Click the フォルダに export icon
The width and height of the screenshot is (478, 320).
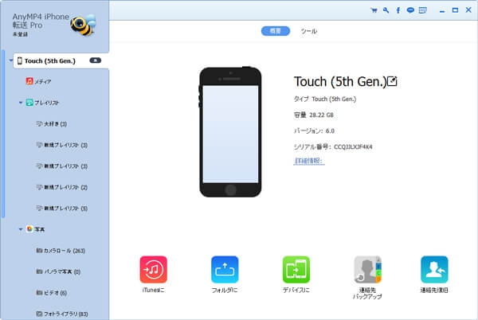(x=225, y=270)
